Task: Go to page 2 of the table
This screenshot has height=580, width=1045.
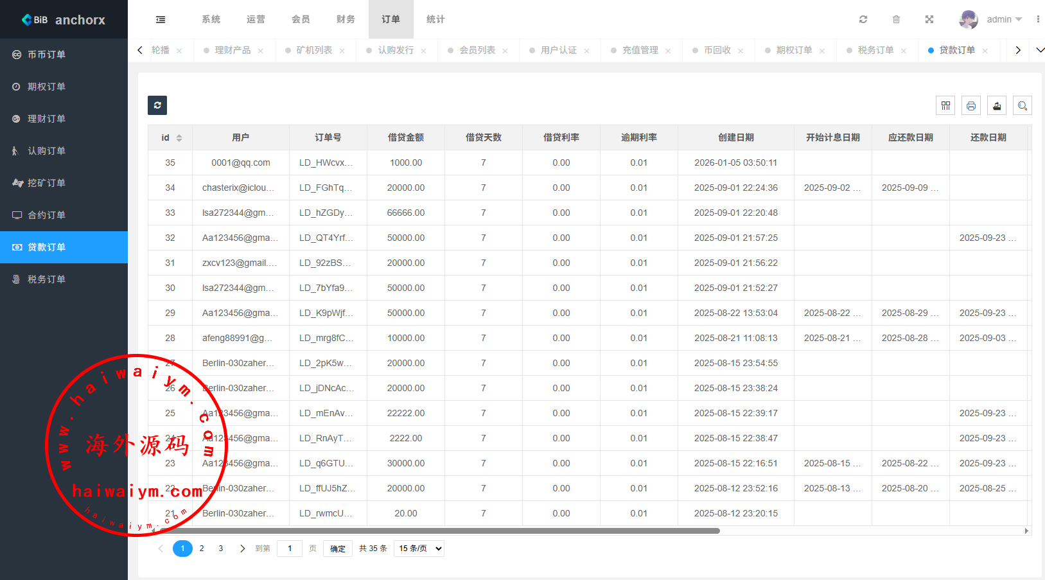Action: pyautogui.click(x=202, y=549)
